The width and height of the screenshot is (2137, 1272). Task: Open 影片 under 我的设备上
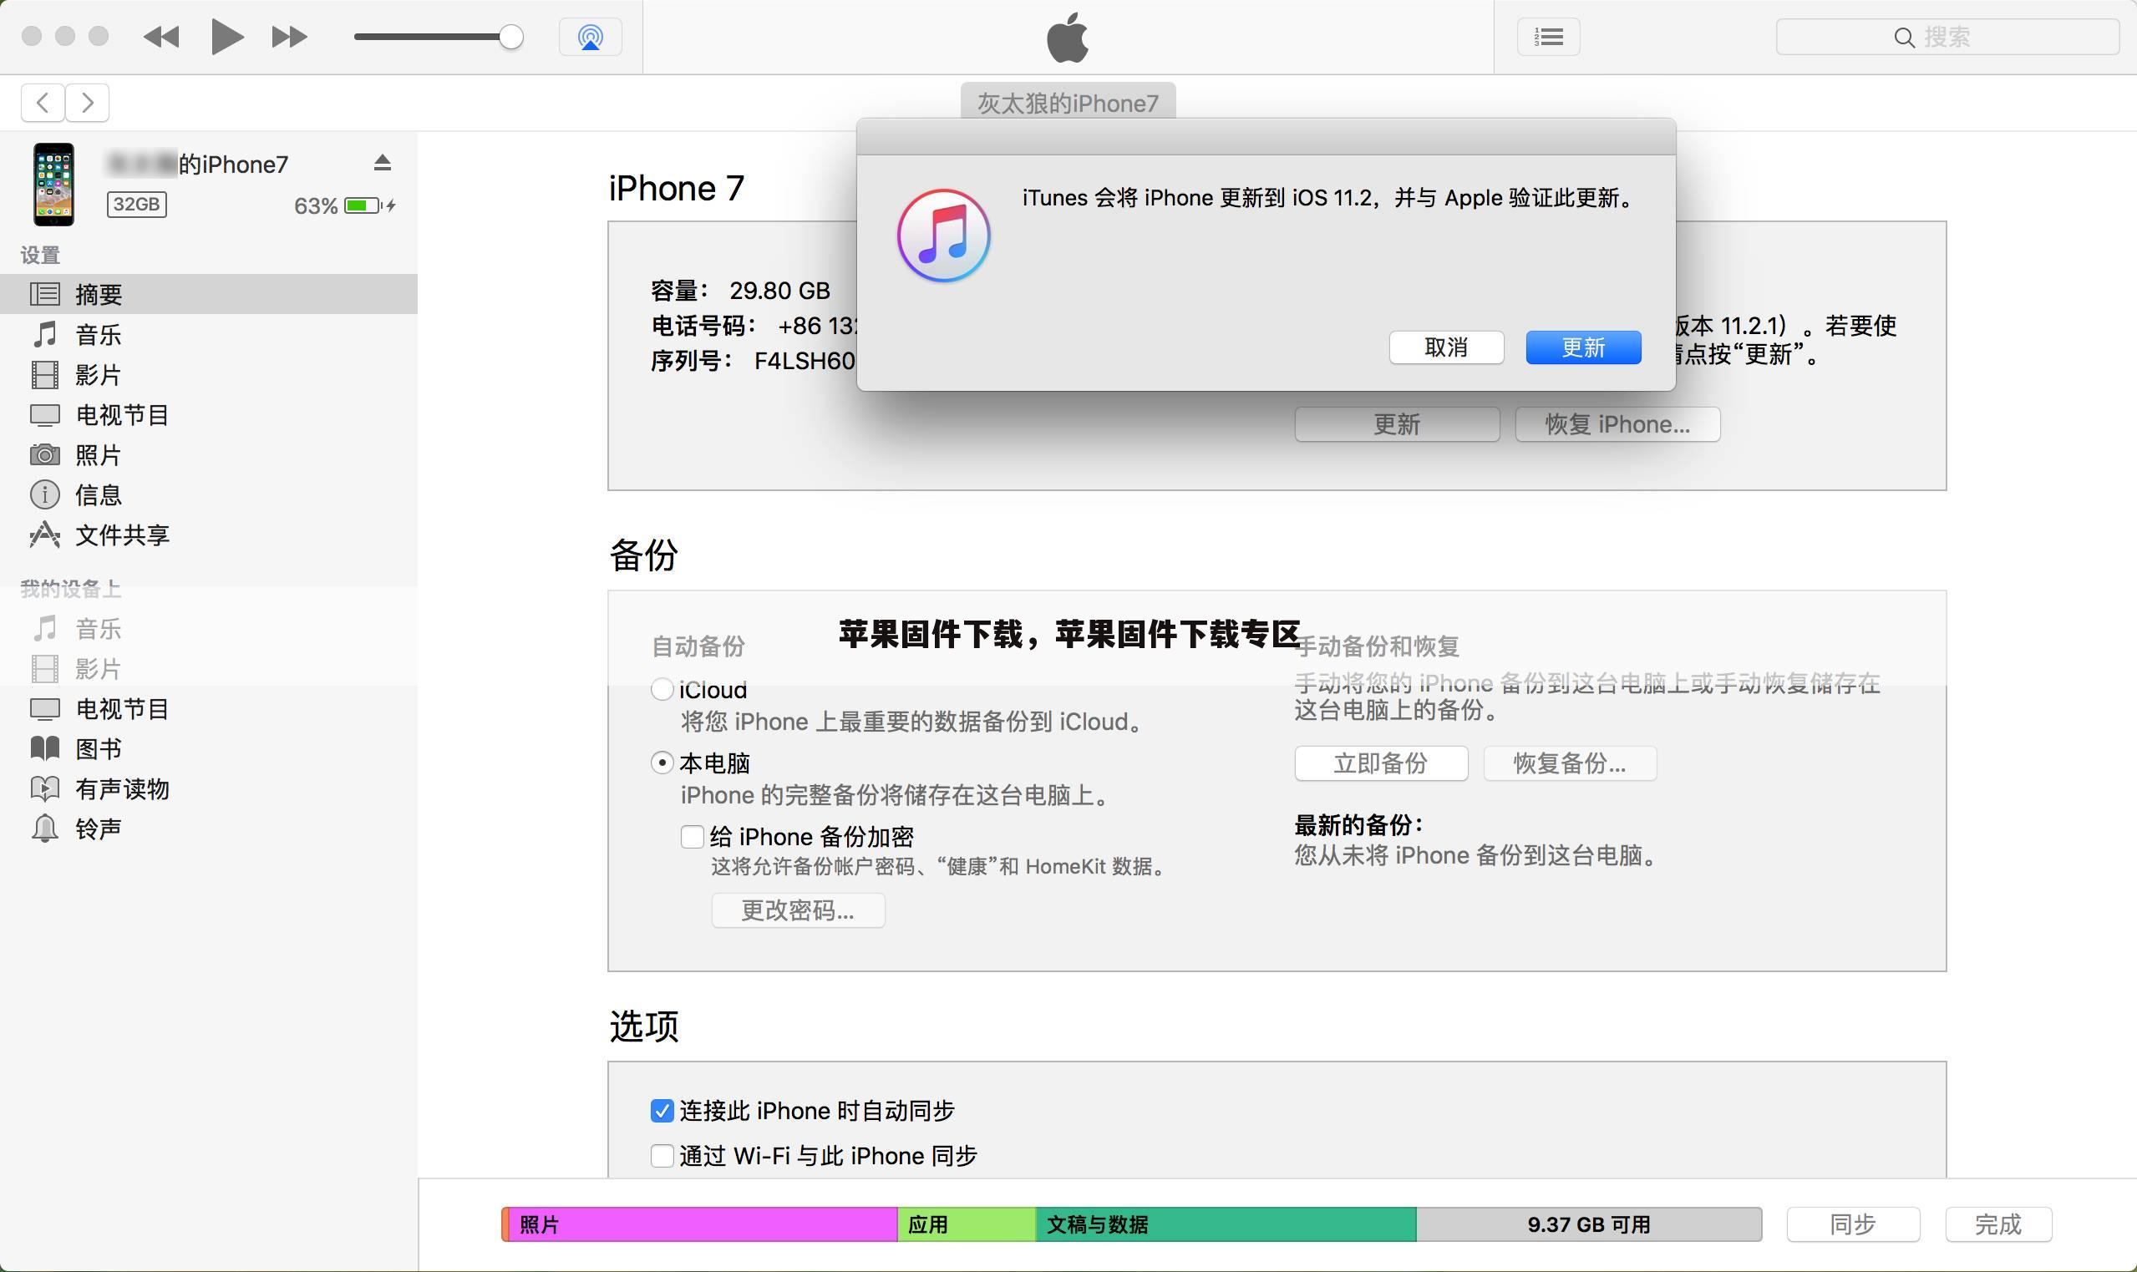(x=208, y=668)
